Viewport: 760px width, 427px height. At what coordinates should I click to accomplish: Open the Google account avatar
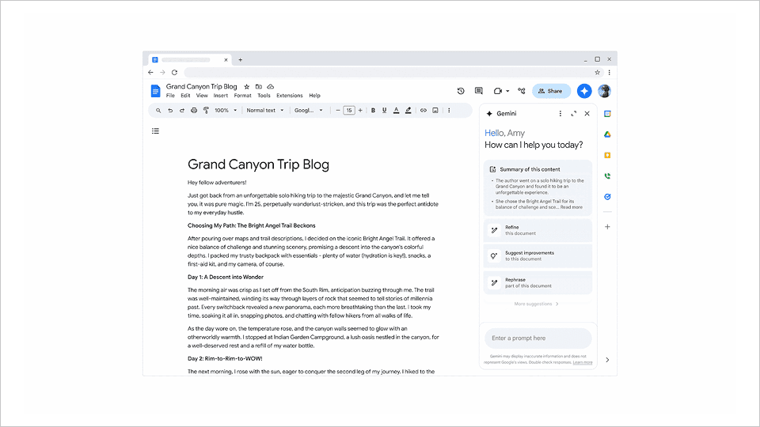[x=604, y=91]
